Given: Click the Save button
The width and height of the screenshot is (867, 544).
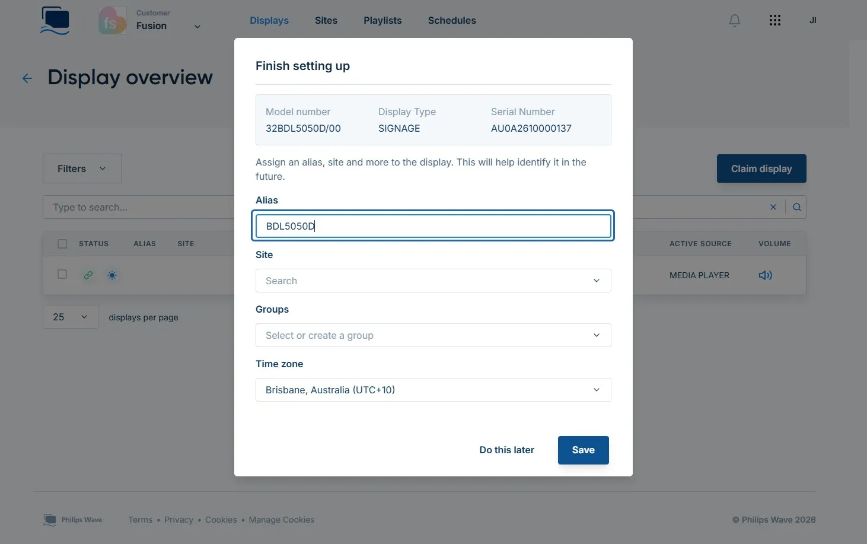Looking at the screenshot, I should click(584, 450).
